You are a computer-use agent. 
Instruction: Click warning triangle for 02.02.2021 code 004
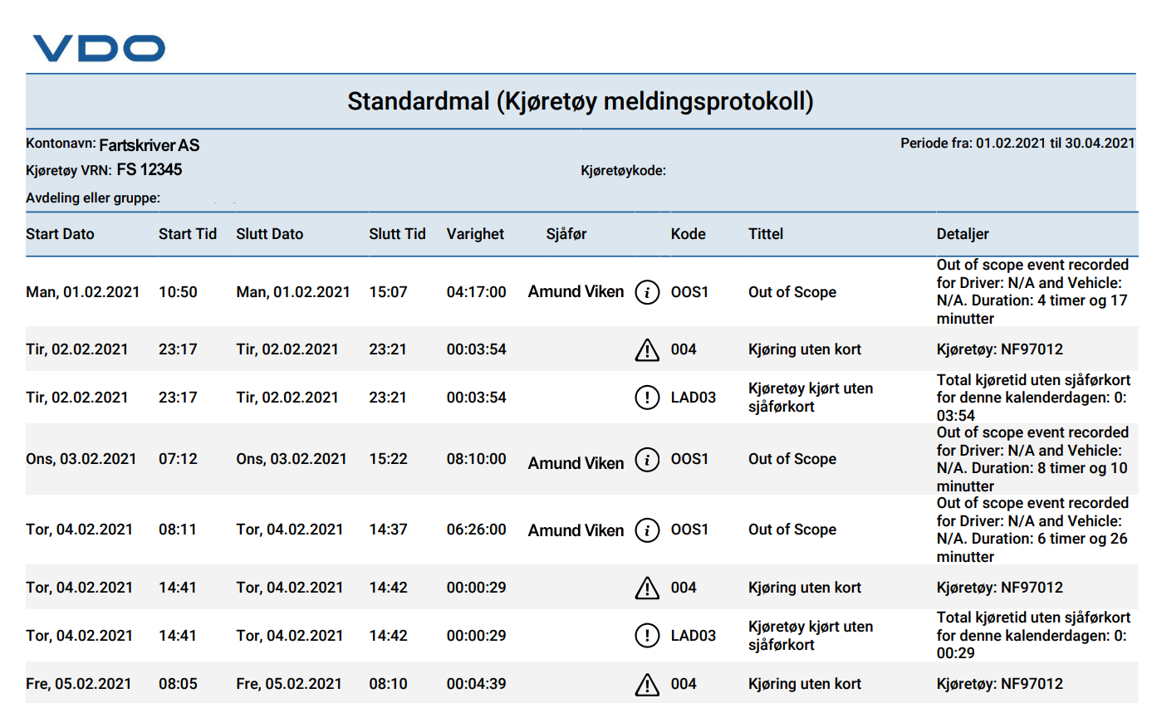(646, 350)
